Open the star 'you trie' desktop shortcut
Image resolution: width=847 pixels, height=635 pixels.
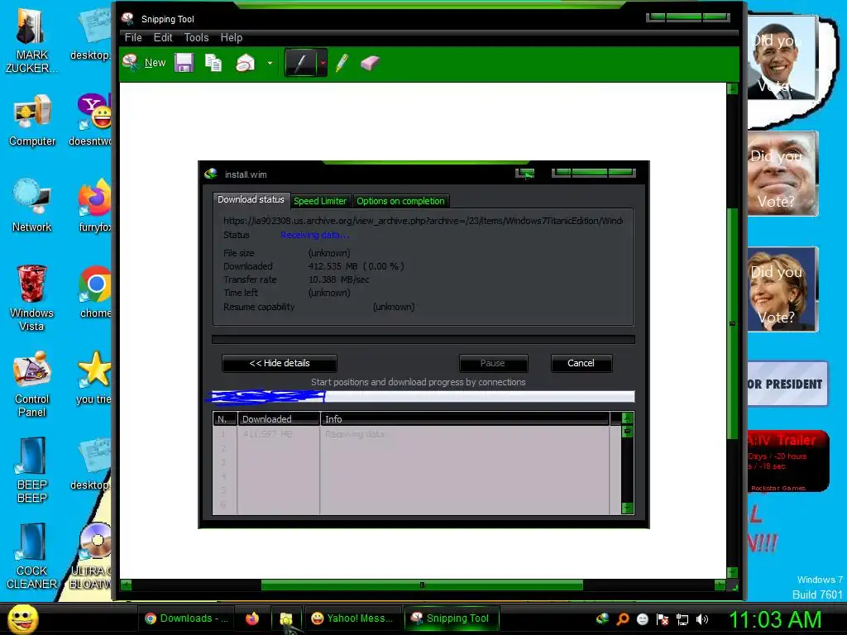[94, 378]
